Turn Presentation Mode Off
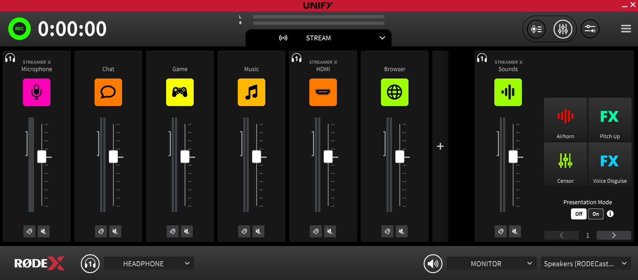This screenshot has height=280, width=638. tap(579, 214)
